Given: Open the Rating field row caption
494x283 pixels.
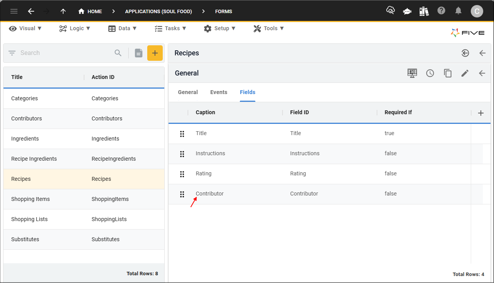Looking at the screenshot, I should coord(203,173).
